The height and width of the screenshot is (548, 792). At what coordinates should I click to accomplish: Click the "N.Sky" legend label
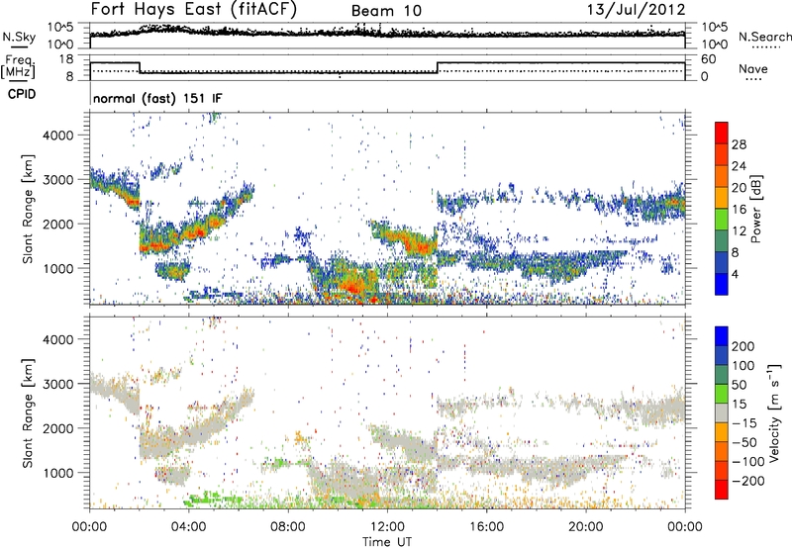(19, 37)
